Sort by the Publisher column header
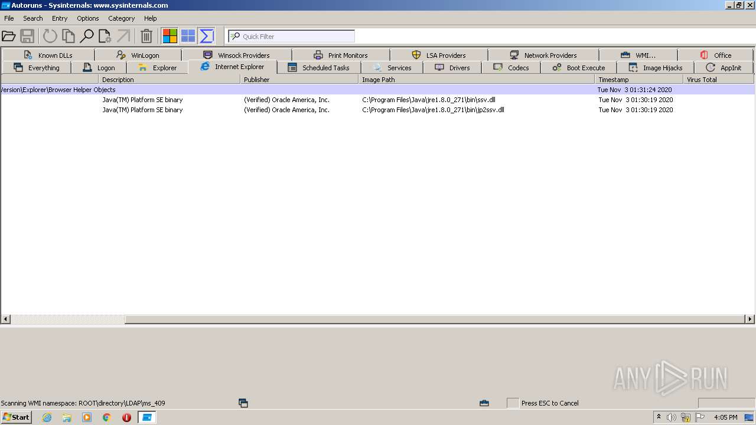756x425 pixels. pos(299,79)
